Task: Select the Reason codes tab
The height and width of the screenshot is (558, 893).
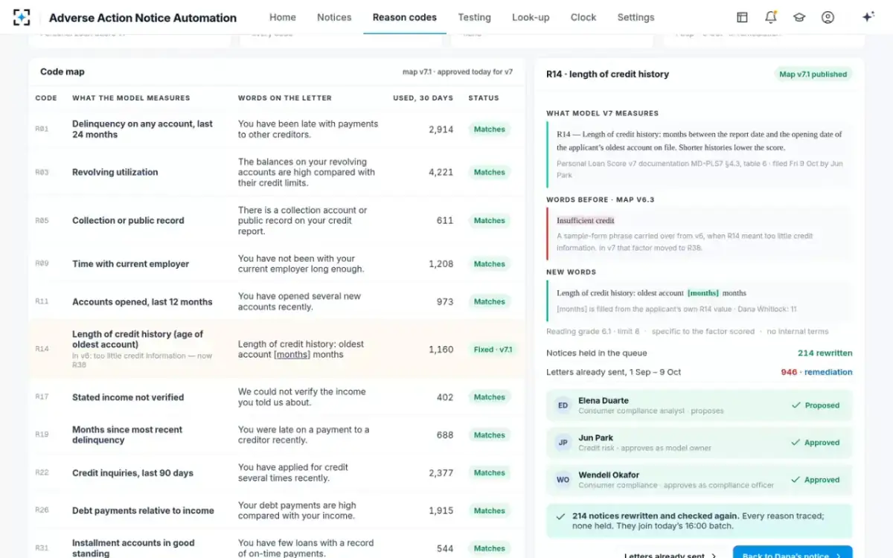Action: click(x=405, y=17)
